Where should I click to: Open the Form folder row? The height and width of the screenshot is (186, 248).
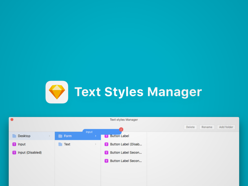(78, 136)
